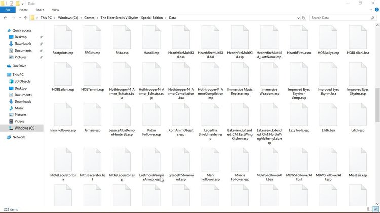Click the scrollbar up arrow
380x213 pixels.
click(377, 25)
